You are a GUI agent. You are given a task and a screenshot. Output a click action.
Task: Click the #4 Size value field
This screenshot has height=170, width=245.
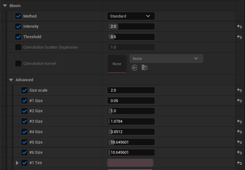(x=131, y=132)
